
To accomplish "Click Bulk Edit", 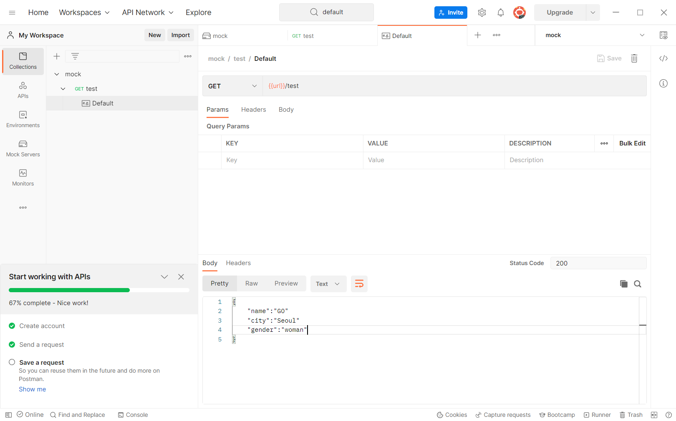I will [632, 143].
